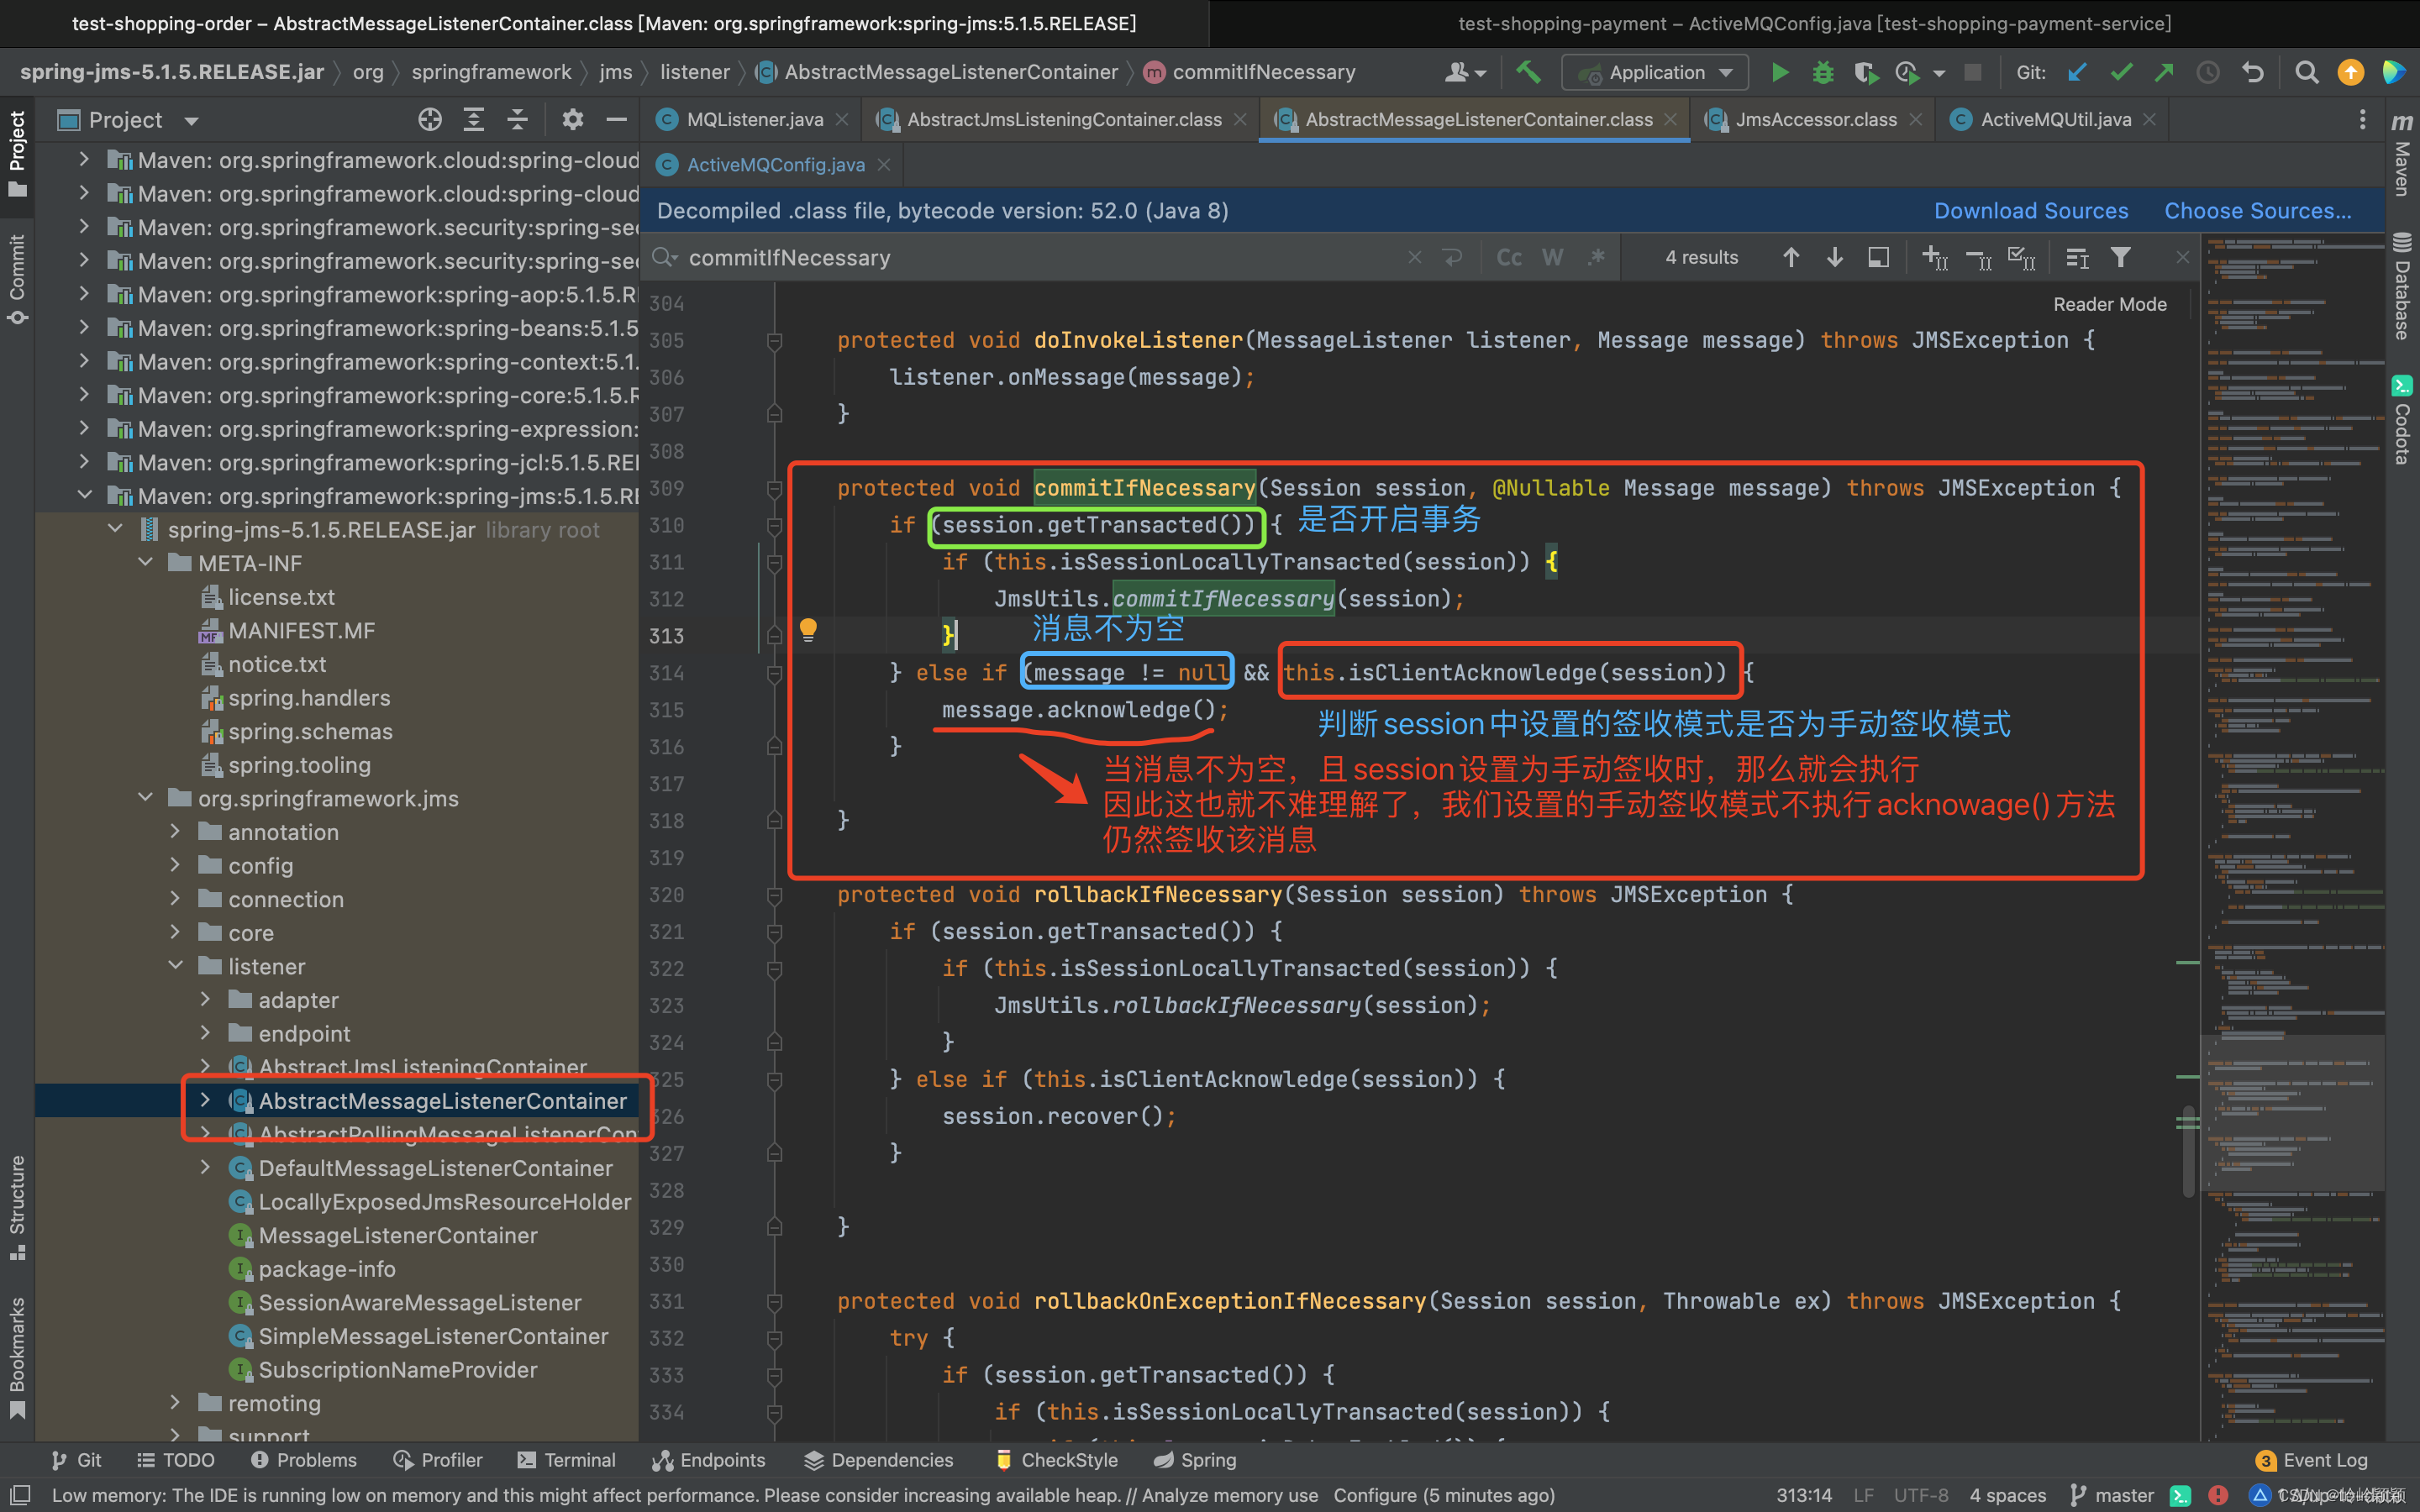Click the Build hammer icon
The width and height of the screenshot is (2420, 1512).
coord(1528,72)
